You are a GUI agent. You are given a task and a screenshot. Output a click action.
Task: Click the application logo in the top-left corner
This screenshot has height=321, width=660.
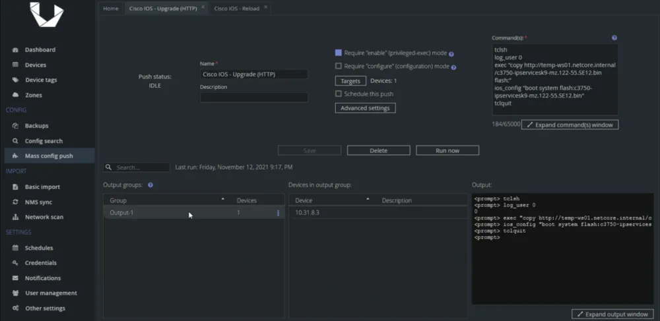coord(46,15)
